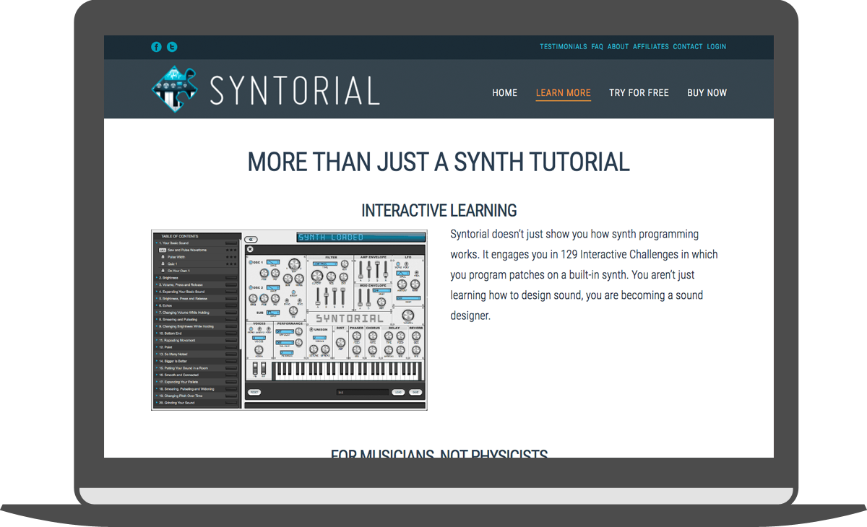
Task: Collapse lesson 1 Your Basic Sound
Action: click(x=173, y=243)
